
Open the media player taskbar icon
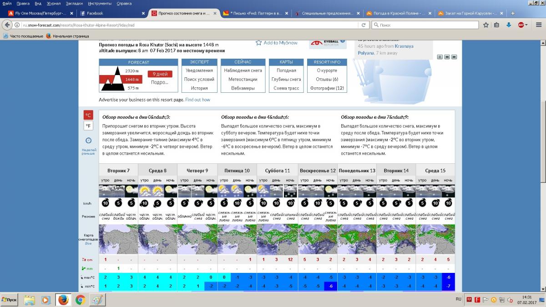[46, 300]
